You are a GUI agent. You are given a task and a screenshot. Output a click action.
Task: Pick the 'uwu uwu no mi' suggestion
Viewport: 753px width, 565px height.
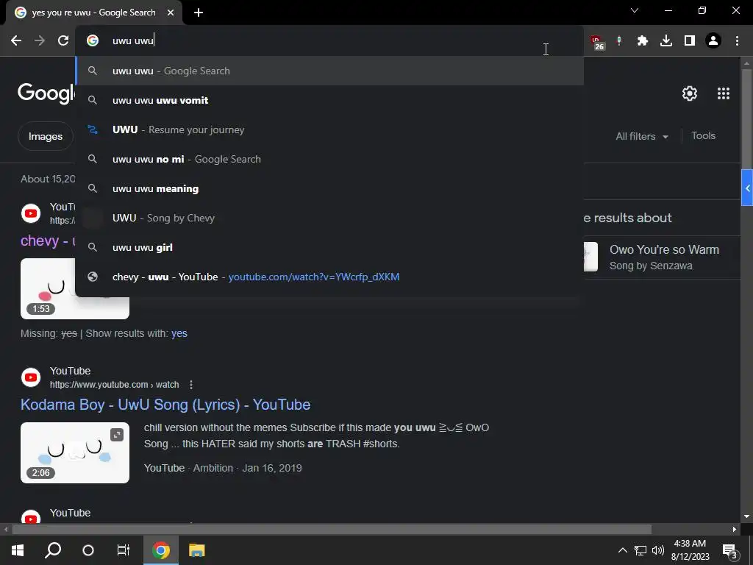329,159
